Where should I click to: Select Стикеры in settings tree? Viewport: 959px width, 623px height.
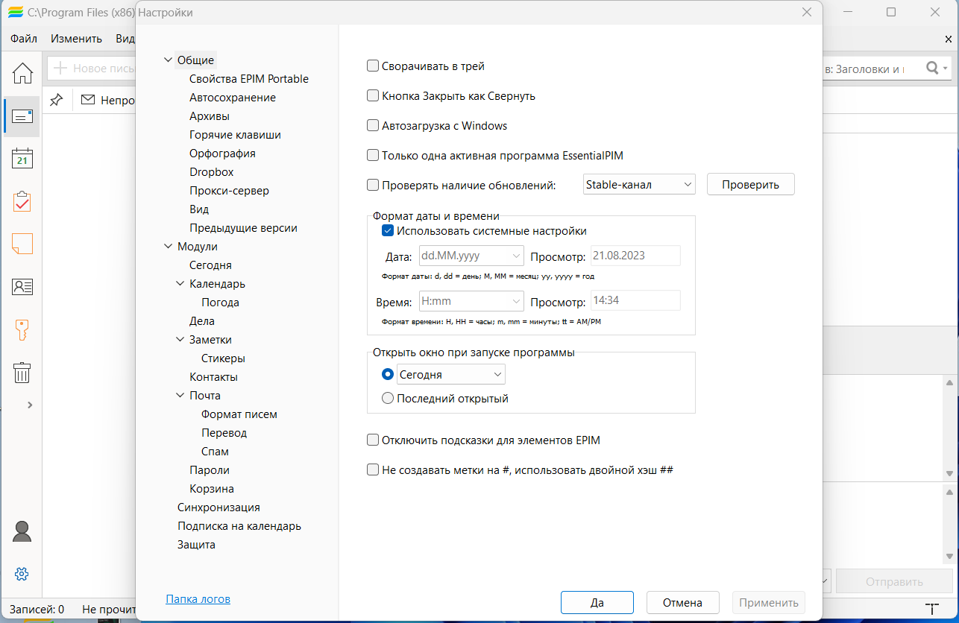tap(223, 358)
